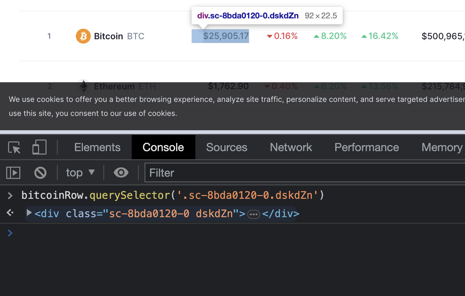Viewport: 465px width, 296px height.
Task: Click the empty console prompt line
Action: tap(218, 233)
